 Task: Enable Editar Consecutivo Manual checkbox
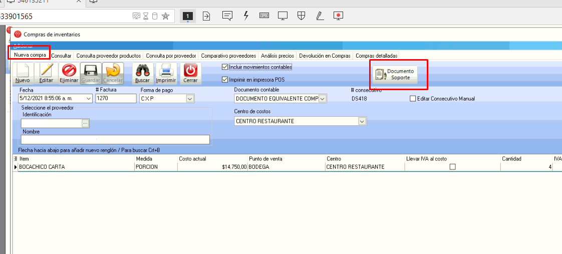click(413, 99)
